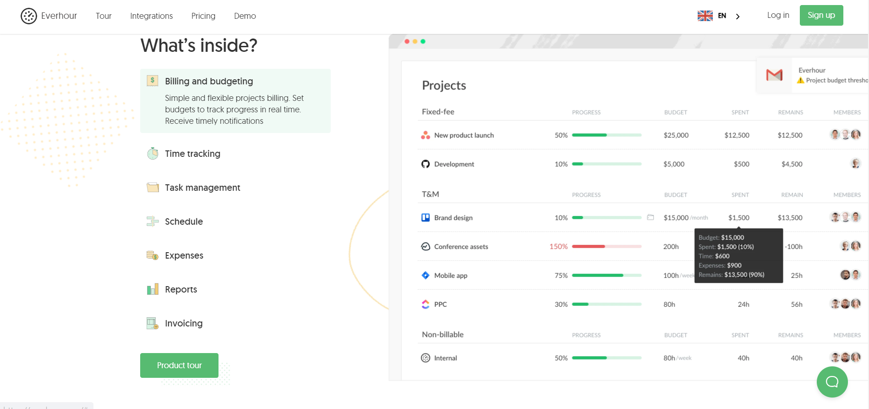Click the 'Non-billable' section heading
Screen dimensions: 869x409
[x=443, y=335]
